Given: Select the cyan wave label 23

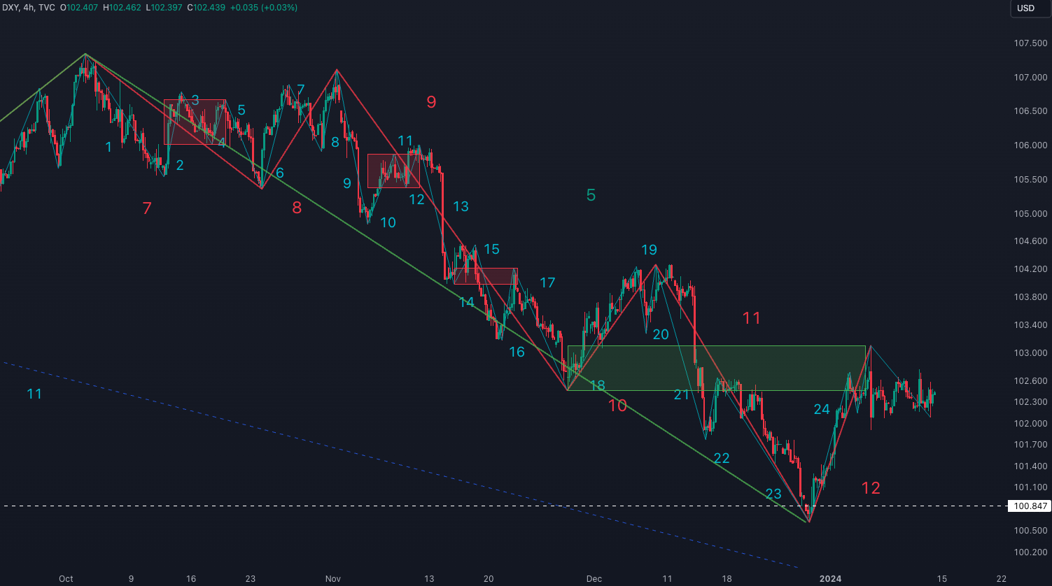Looking at the screenshot, I should (773, 494).
